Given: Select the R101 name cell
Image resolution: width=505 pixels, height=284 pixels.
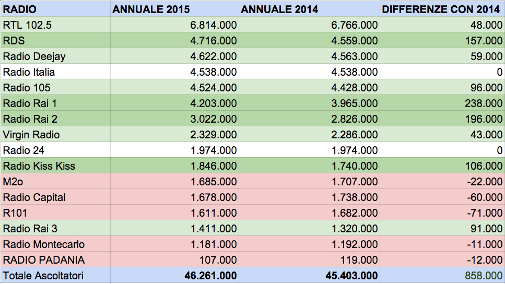Looking at the screenshot, I should click(55, 213).
